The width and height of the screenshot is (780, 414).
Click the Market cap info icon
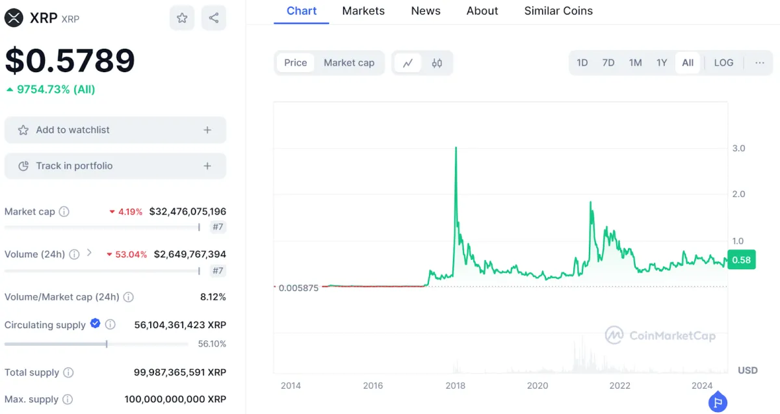[x=64, y=212]
